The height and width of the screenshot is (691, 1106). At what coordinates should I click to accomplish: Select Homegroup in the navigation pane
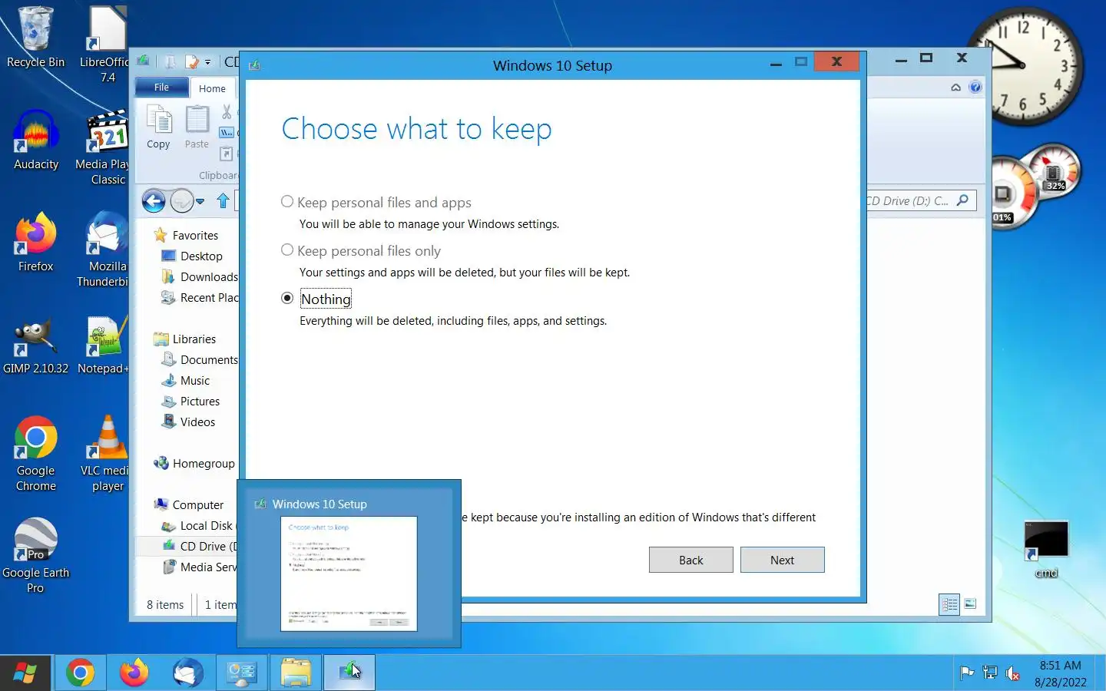(x=203, y=463)
